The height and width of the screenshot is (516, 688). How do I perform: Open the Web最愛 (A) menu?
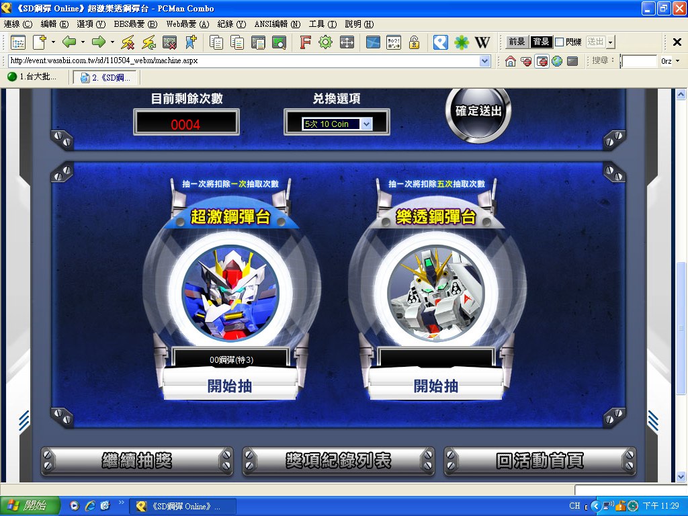point(187,24)
